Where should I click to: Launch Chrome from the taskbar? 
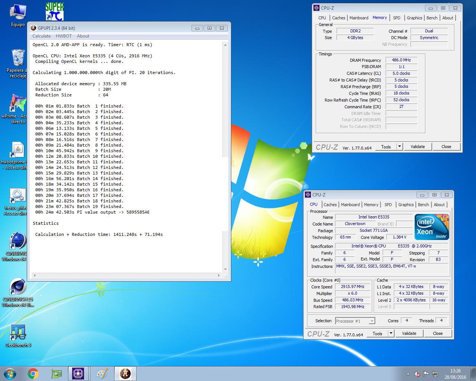[x=33, y=374]
